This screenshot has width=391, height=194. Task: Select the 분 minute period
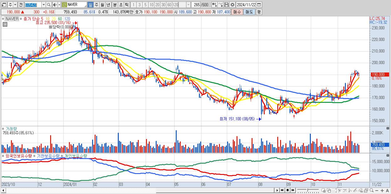[x=115, y=5]
